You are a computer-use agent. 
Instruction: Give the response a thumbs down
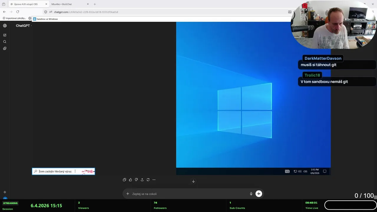(136, 180)
